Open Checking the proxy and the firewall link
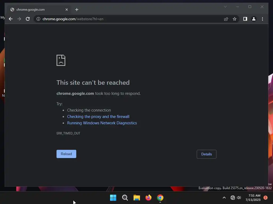Image resolution: width=273 pixels, height=204 pixels. [x=98, y=117]
